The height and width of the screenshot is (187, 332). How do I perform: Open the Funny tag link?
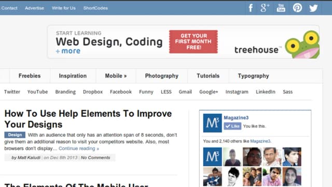pyautogui.click(x=146, y=92)
